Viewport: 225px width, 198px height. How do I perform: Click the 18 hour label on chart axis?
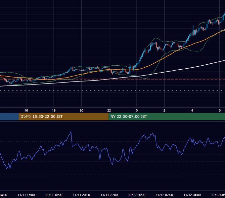tap(54, 111)
